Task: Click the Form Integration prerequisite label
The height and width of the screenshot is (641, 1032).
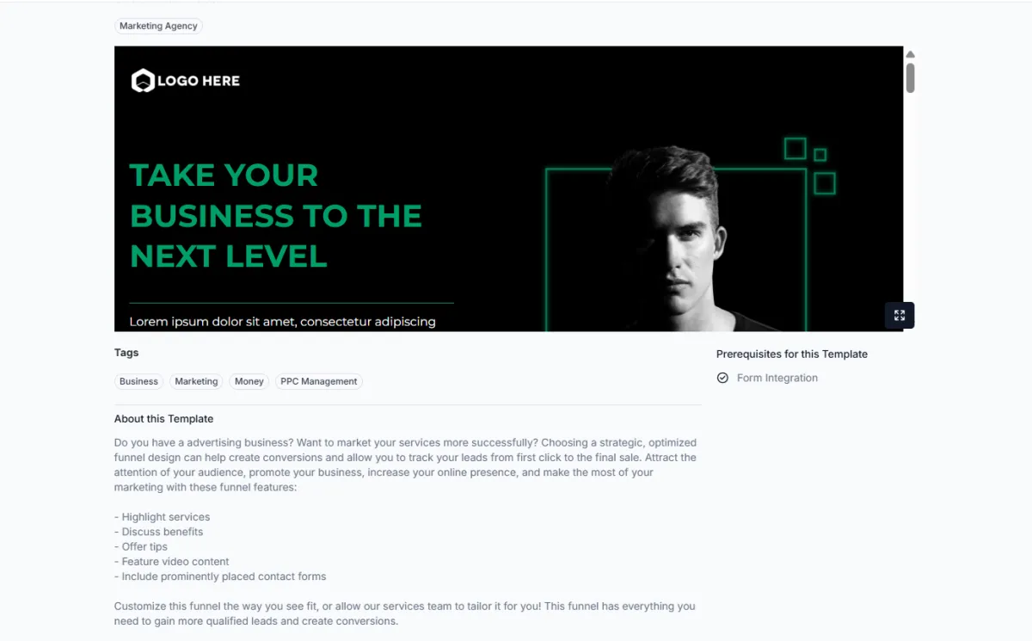Action: [x=777, y=378]
